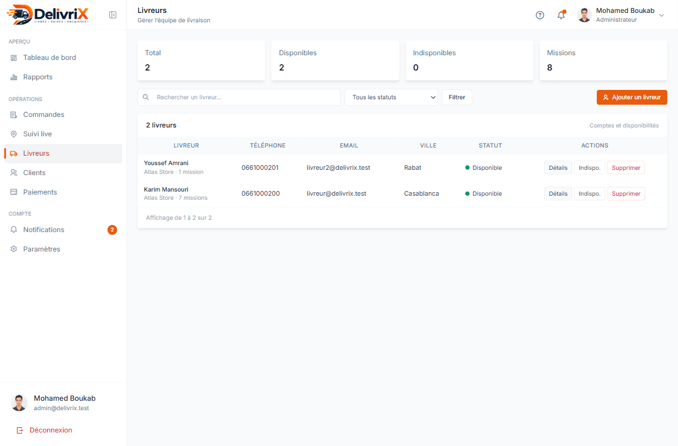The height and width of the screenshot is (446, 678).
Task: Click Disponible status of Karim Mansouri
Action: tap(484, 194)
